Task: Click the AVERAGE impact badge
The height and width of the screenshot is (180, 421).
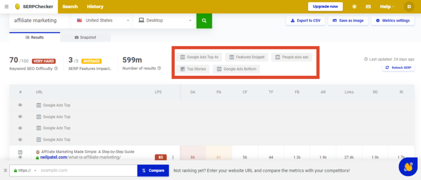Action: pyautogui.click(x=92, y=61)
